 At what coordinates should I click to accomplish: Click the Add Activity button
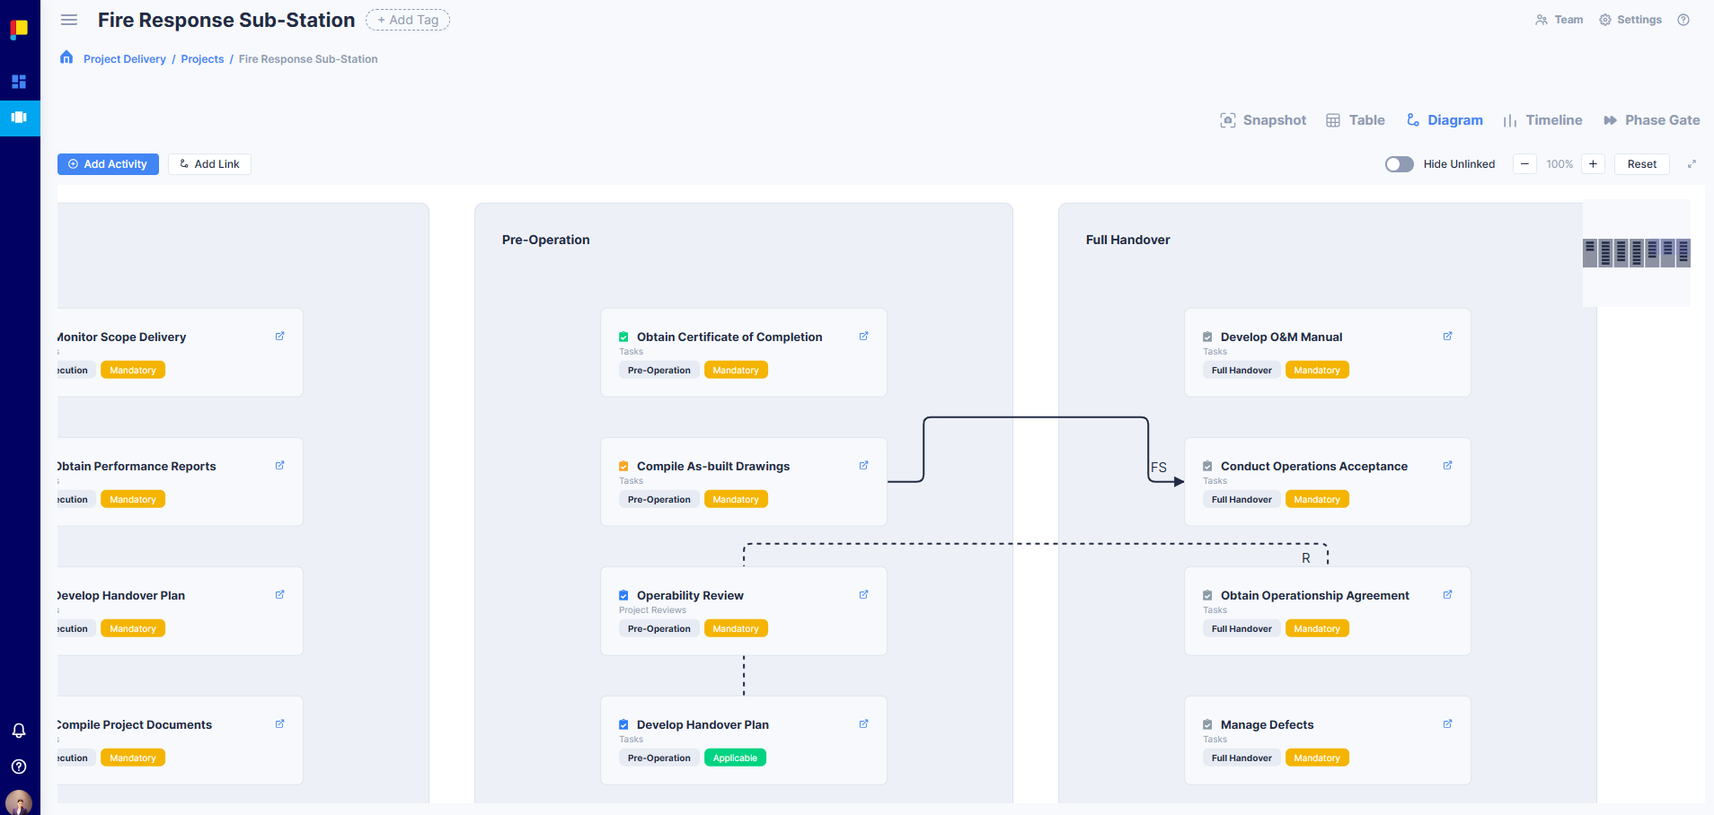pos(108,163)
